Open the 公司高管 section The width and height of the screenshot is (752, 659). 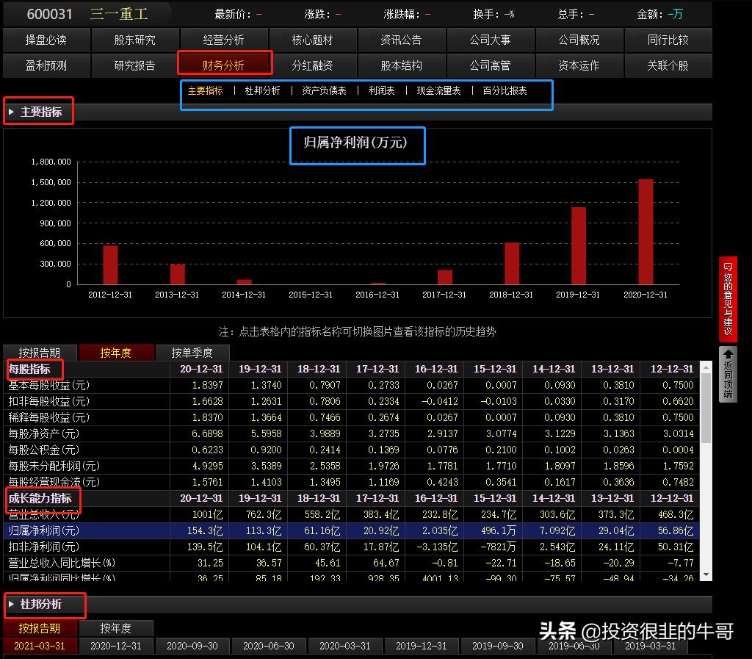[x=491, y=65]
